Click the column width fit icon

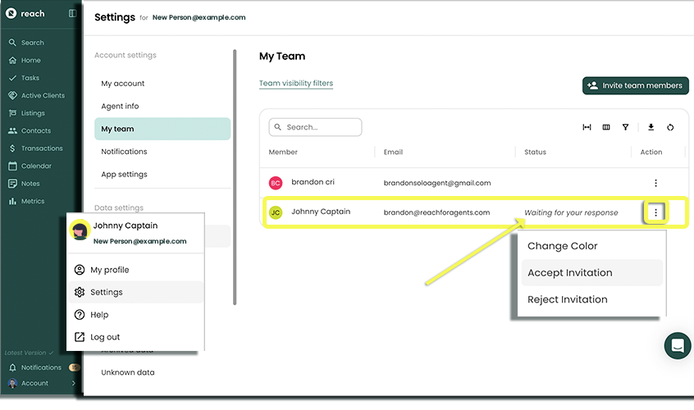point(587,127)
